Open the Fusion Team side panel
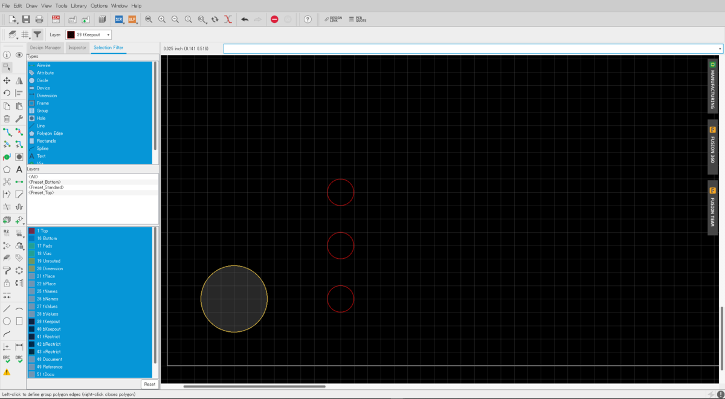 tap(712, 207)
